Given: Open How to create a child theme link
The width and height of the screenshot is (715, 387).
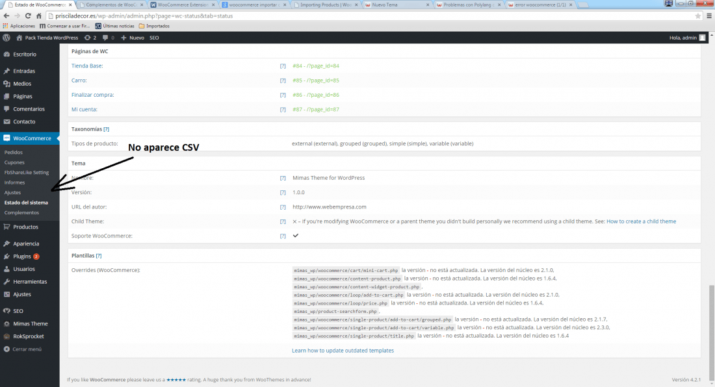Looking at the screenshot, I should click(x=641, y=221).
